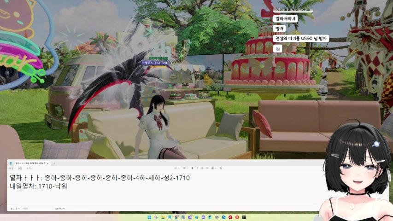Click the 일반 텍스트 status bar entry
Image resolution: width=393 pixels, height=221 pixels.
(x=59, y=209)
